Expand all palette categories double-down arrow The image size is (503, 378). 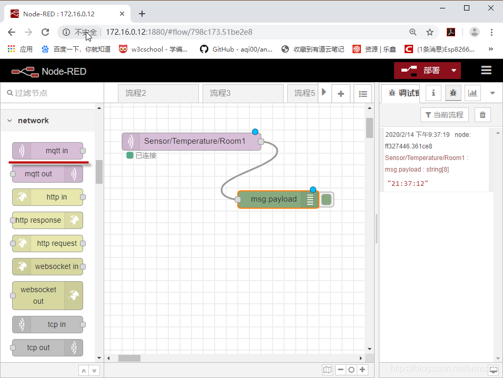tap(94, 371)
